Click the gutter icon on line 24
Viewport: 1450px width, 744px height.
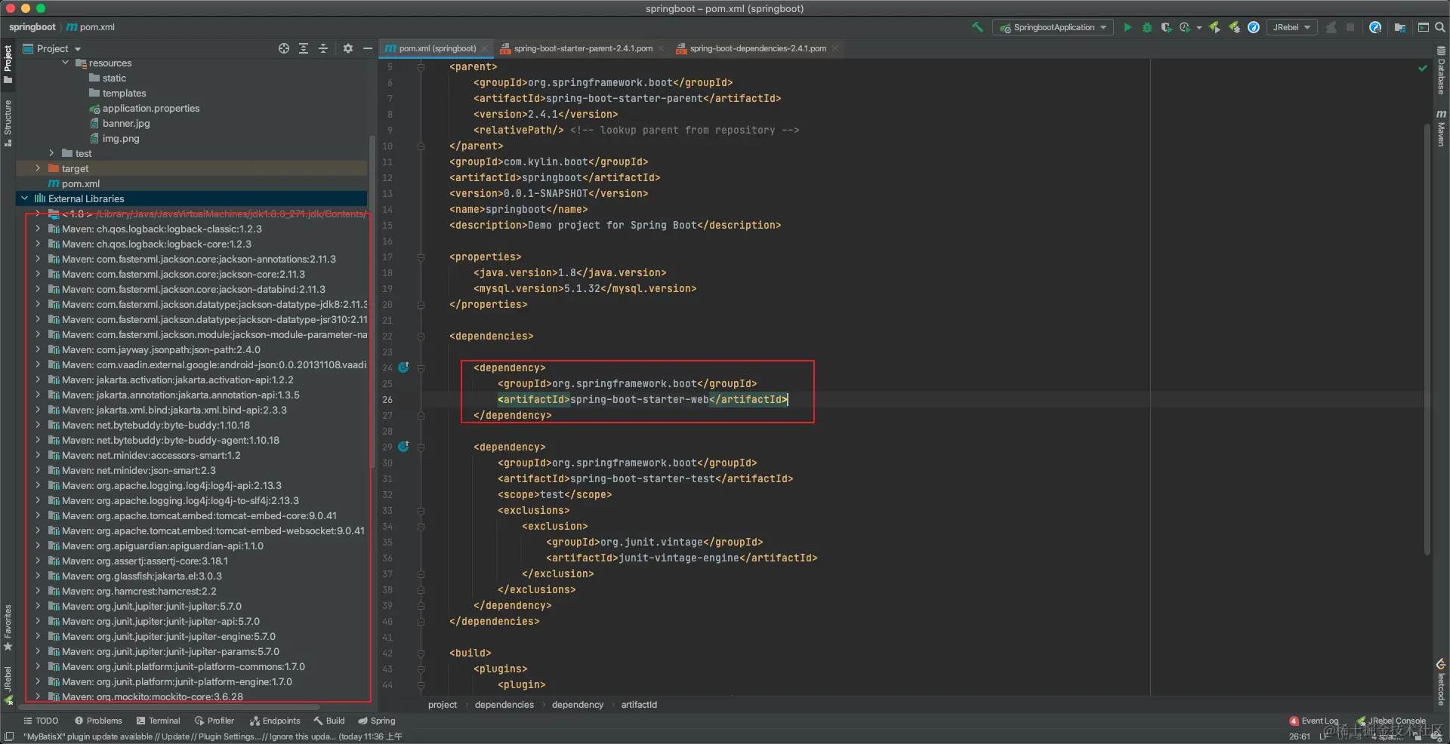(403, 367)
